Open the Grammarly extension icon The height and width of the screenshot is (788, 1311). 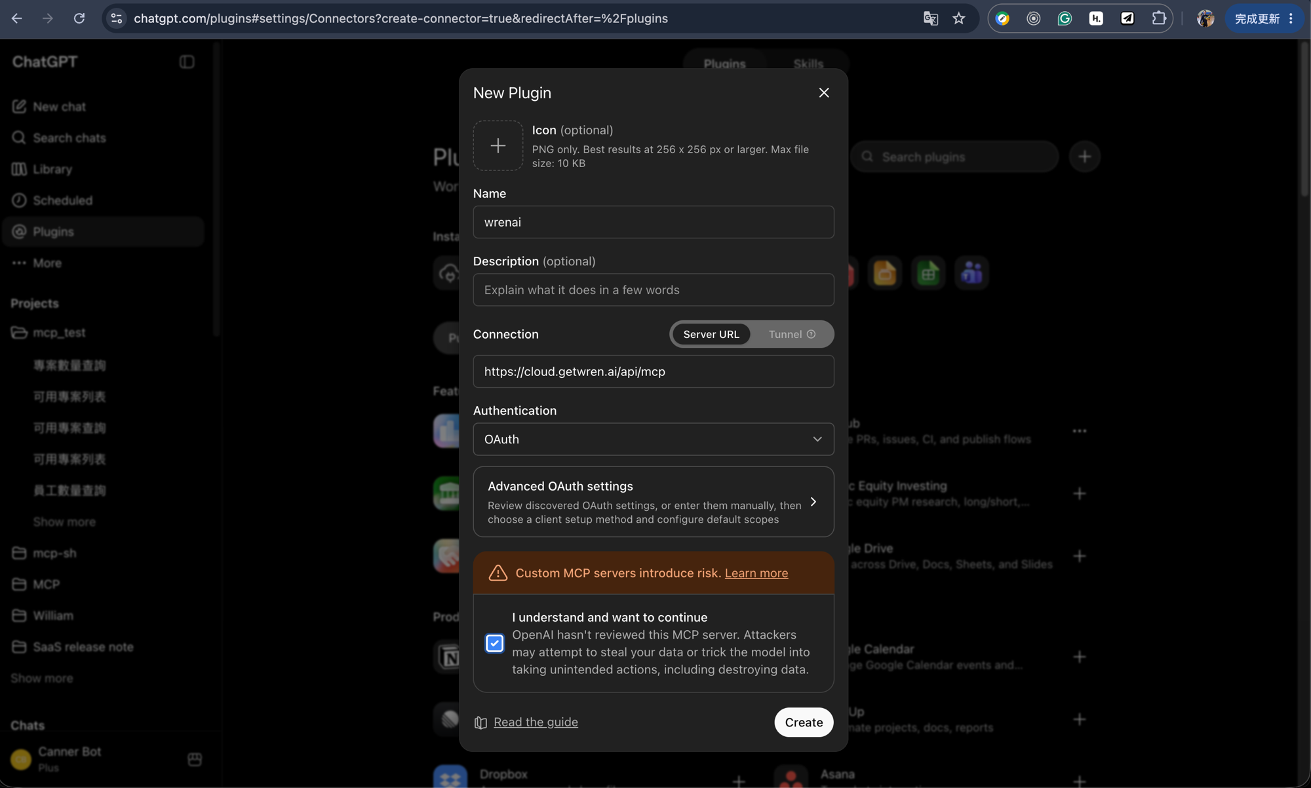click(x=1065, y=18)
